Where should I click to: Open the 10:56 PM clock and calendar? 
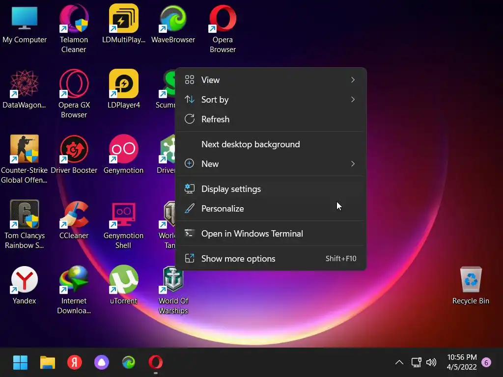coord(462,362)
